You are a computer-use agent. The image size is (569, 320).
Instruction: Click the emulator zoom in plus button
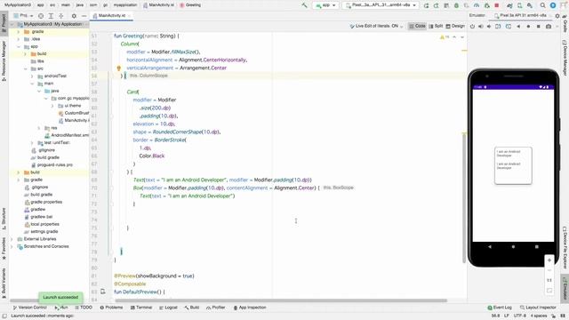pyautogui.click(x=549, y=260)
